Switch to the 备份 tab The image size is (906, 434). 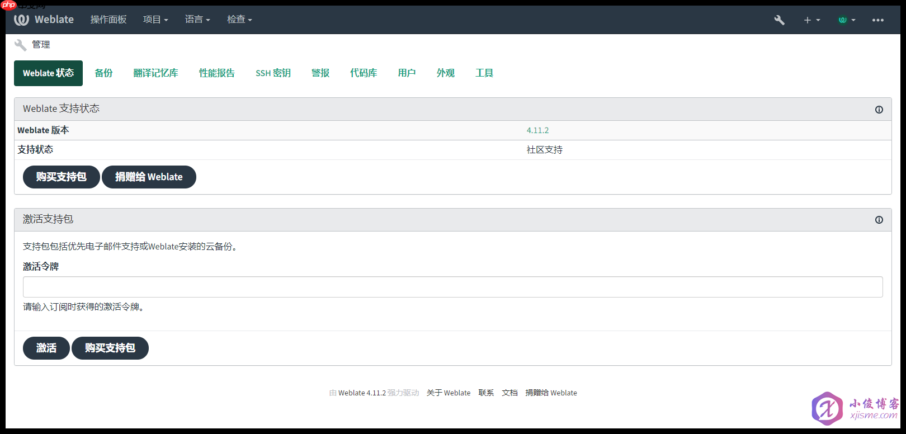(x=103, y=73)
